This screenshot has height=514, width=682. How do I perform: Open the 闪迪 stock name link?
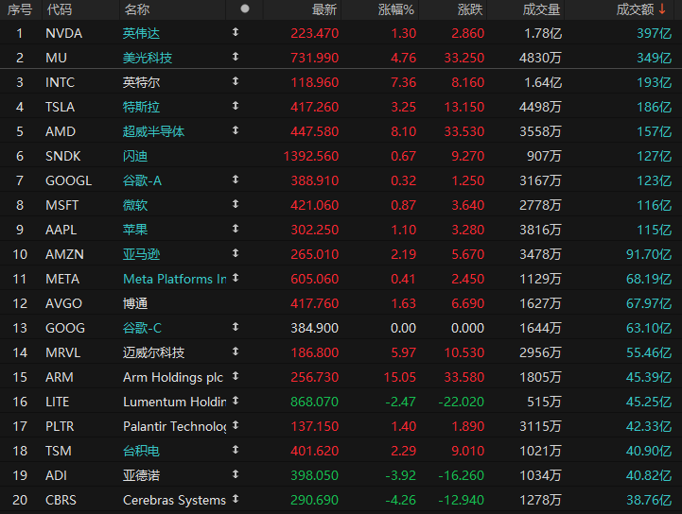(x=135, y=156)
